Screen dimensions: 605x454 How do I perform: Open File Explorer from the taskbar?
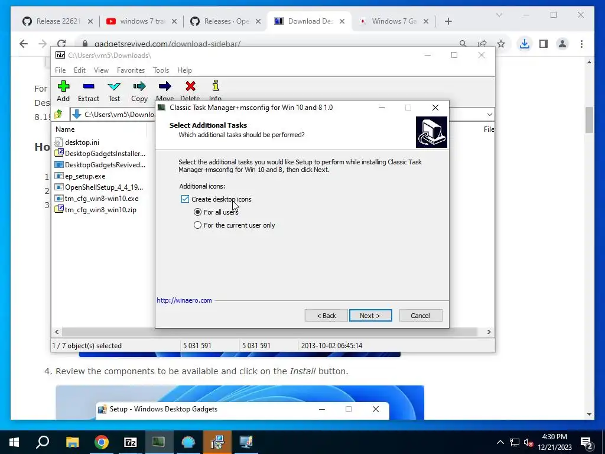tap(72, 442)
